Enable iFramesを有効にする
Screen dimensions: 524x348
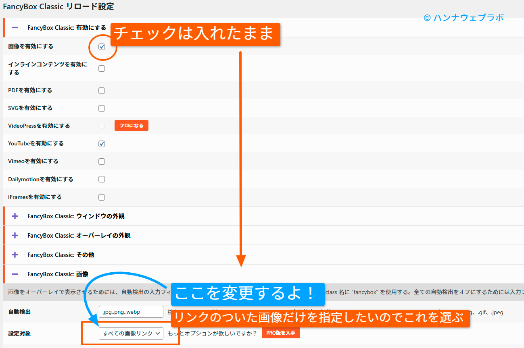point(101,197)
